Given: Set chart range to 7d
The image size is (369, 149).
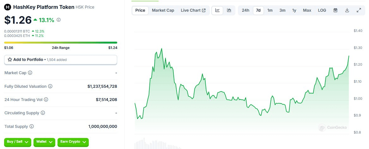Looking at the screenshot, I should (258, 10).
